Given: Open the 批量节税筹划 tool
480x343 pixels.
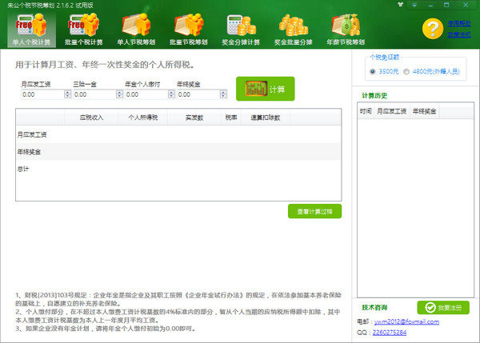Looking at the screenshot, I should [x=189, y=30].
